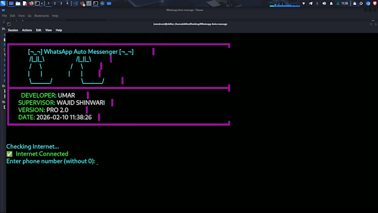
Task: Click the 'SUPERVISOR: WAJID SHINWARI' line
Action: coord(62,103)
